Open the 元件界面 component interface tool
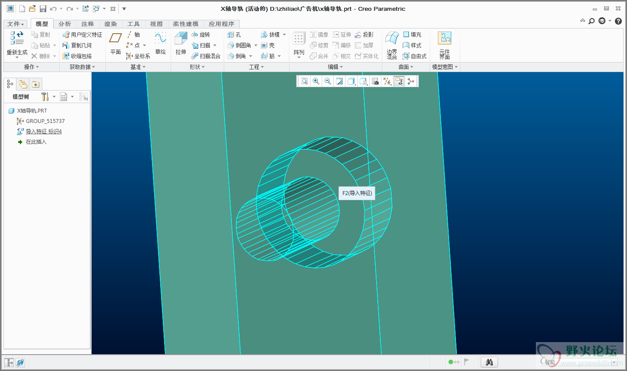This screenshot has height=371, width=627. pyautogui.click(x=444, y=45)
